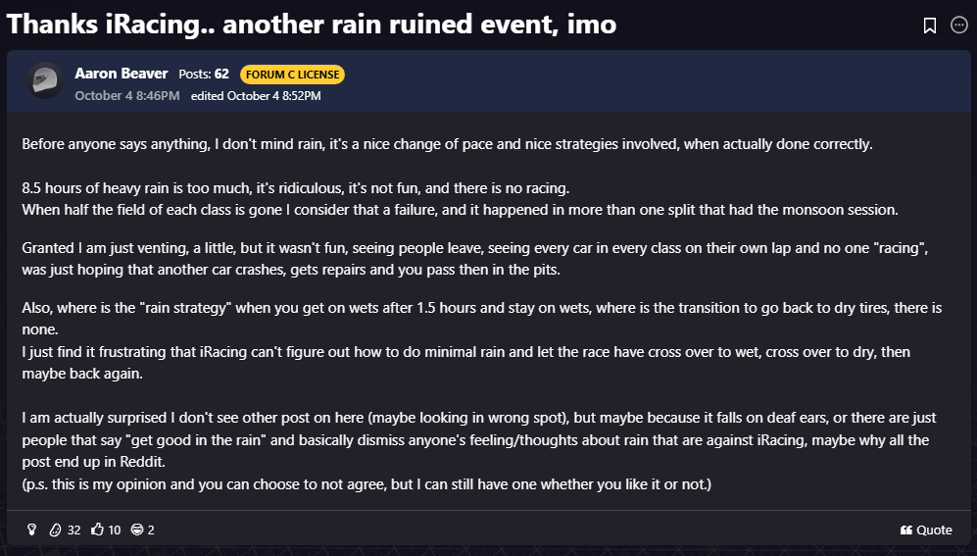Click the thread title heading

[x=311, y=25]
